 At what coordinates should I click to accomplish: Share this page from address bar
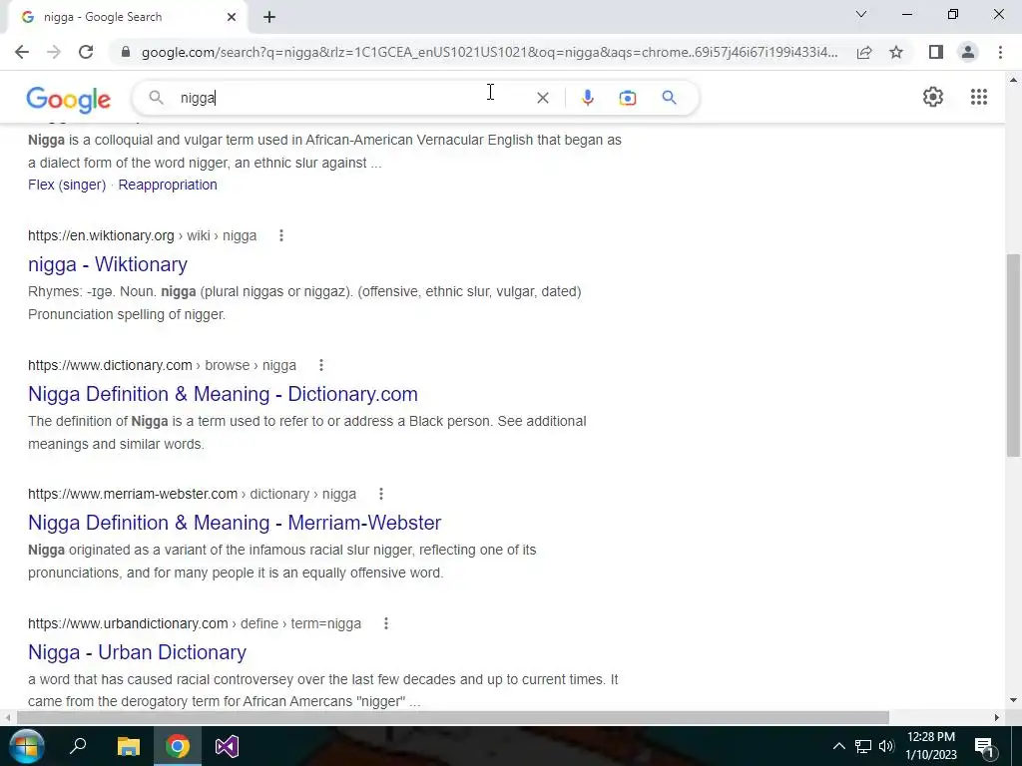click(864, 52)
